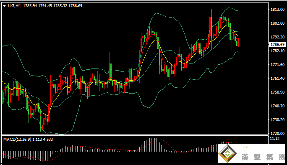This screenshot has width=287, height=165.
Task: Click the MACD values 1.113 4.533
Action: [43, 140]
